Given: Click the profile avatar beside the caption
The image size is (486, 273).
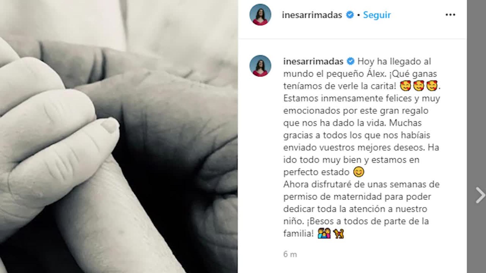Looking at the screenshot, I should (x=260, y=66).
